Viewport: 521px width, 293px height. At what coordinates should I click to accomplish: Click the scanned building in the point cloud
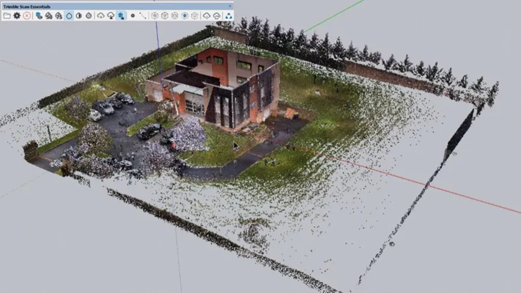click(213, 88)
